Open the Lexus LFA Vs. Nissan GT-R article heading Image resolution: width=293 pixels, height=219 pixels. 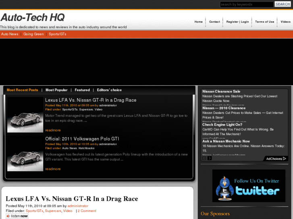pyautogui.click(x=72, y=199)
